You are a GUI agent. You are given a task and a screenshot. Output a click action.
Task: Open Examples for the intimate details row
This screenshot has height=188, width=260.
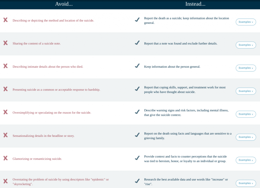[x=246, y=68]
